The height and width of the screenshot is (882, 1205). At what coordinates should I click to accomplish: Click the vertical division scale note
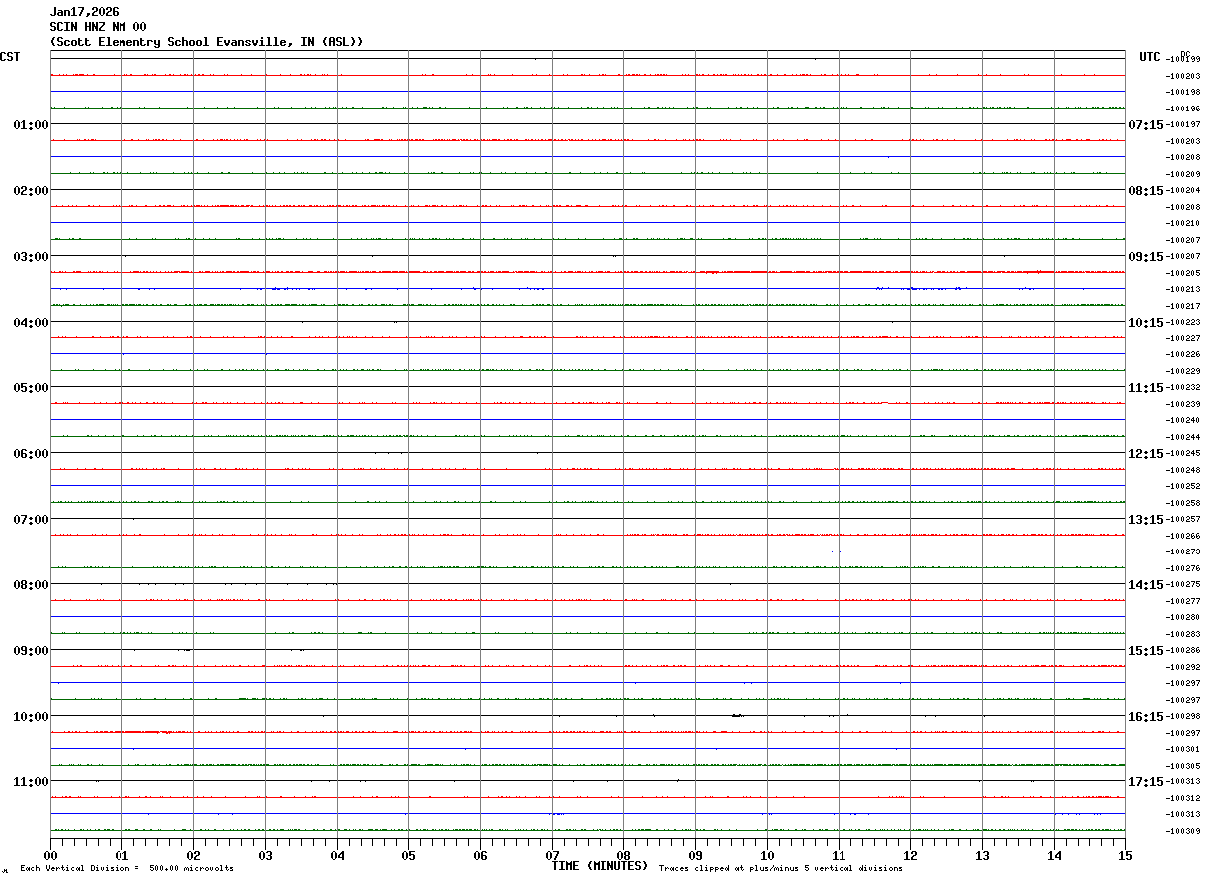point(126,868)
